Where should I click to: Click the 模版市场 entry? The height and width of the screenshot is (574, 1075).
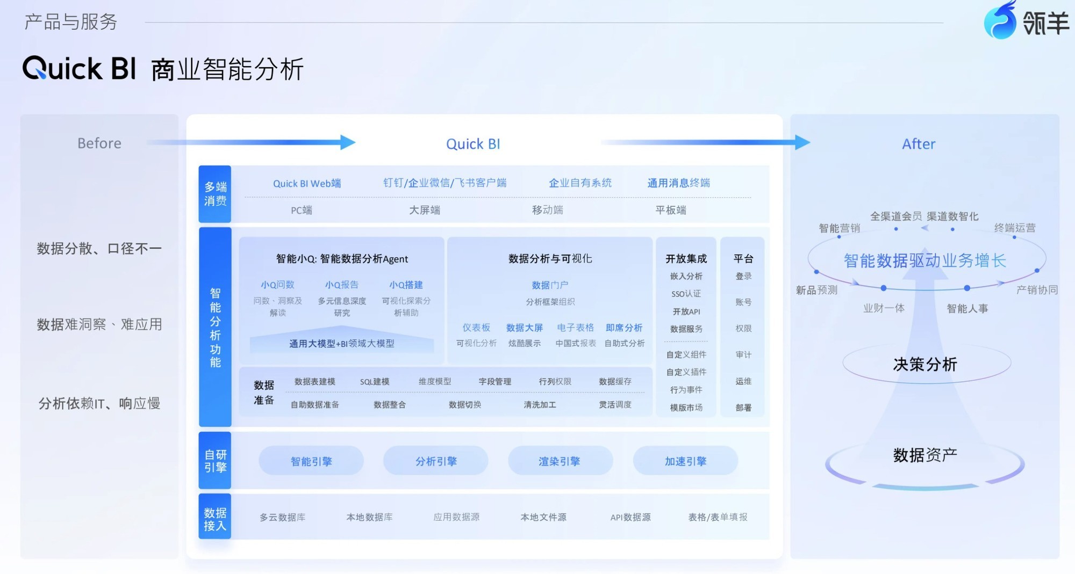coord(686,407)
